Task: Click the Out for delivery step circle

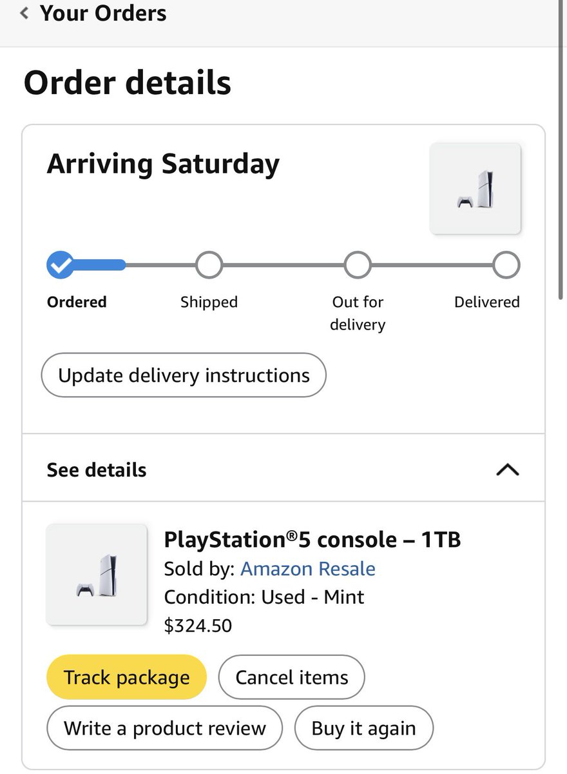Action: pyautogui.click(x=358, y=265)
